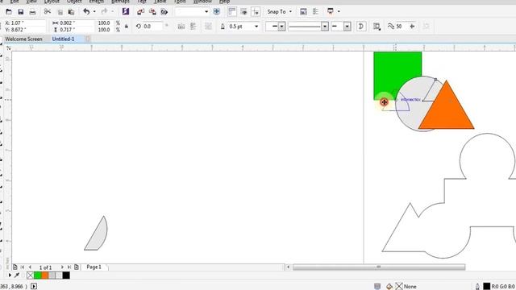The image size is (516, 290).
Task: Click the no-color swatch in document palette
Action: pos(31,275)
